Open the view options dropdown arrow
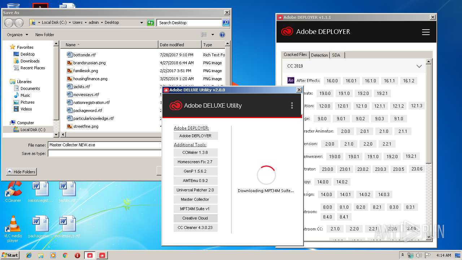 click(x=213, y=35)
